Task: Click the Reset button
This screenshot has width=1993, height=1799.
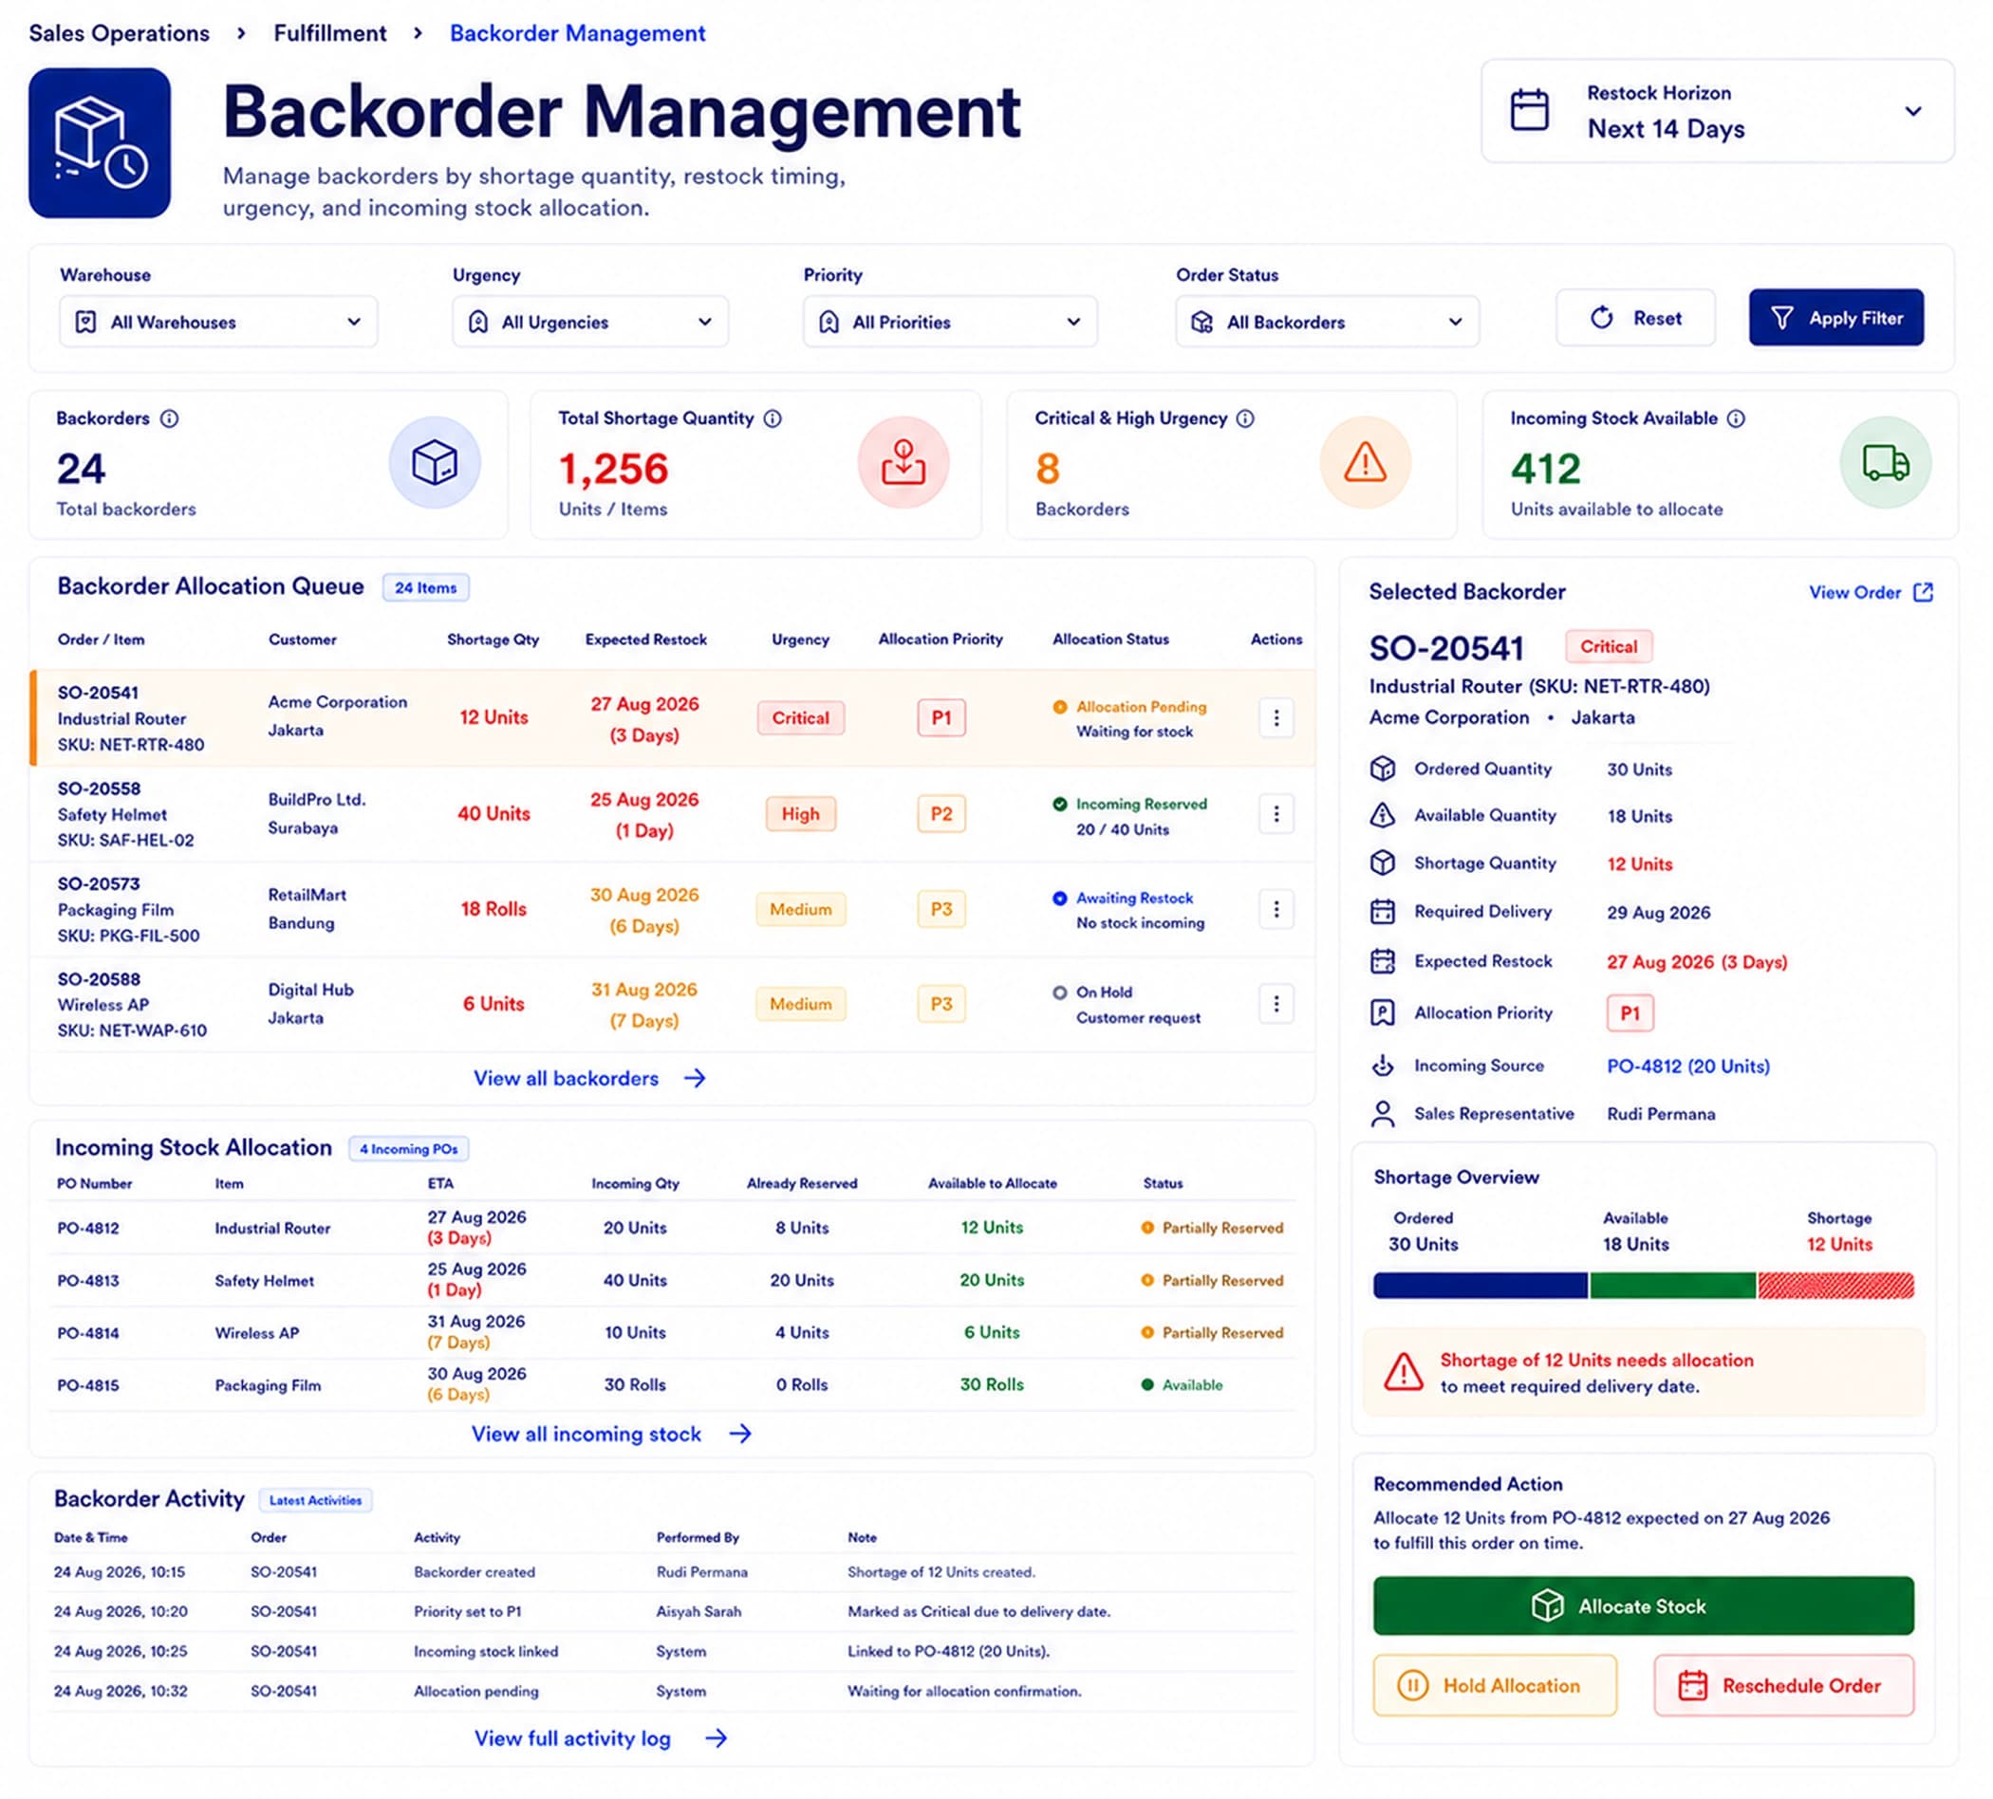Action: pyautogui.click(x=1635, y=317)
